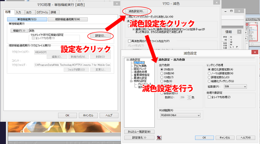Switch to the 入力 tab

click(19, 12)
